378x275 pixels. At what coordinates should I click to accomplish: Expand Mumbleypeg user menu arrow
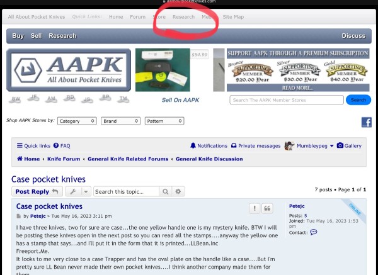[332, 146]
